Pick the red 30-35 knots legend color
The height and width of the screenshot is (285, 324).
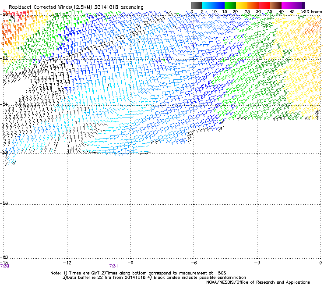pyautogui.click(x=264, y=5)
